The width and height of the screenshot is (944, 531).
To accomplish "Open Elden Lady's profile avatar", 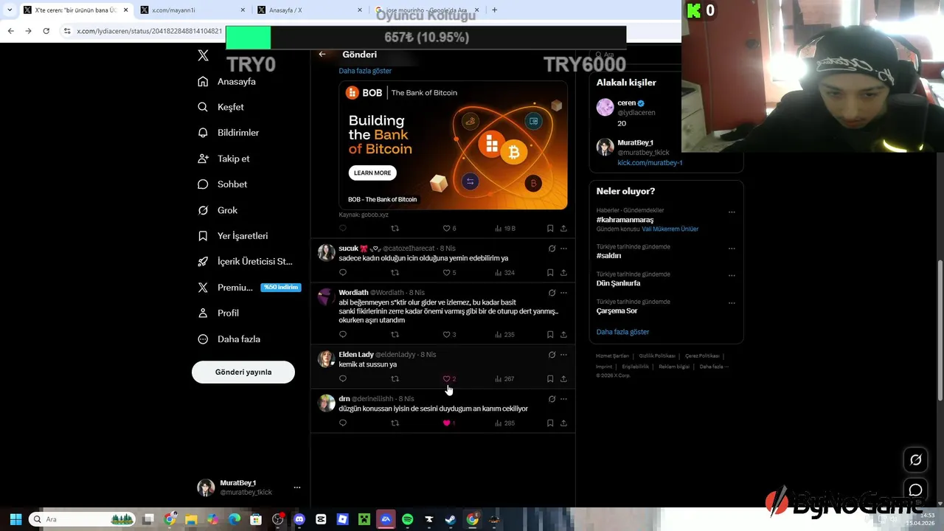I will point(326,358).
